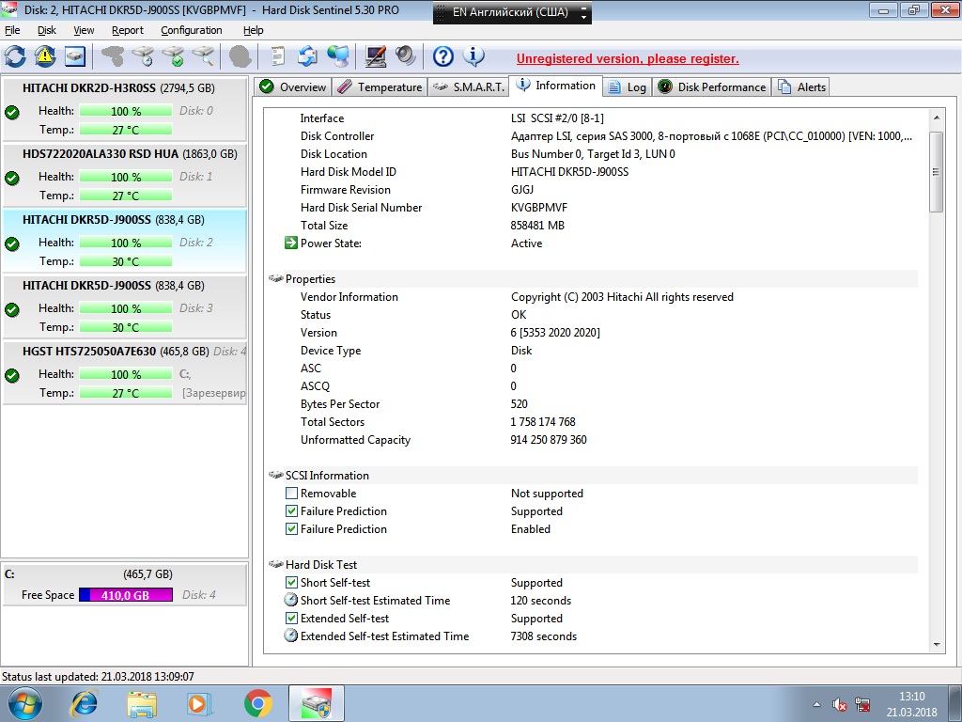
Task: Click the information panel scrollbar down arrow
Action: click(x=937, y=645)
